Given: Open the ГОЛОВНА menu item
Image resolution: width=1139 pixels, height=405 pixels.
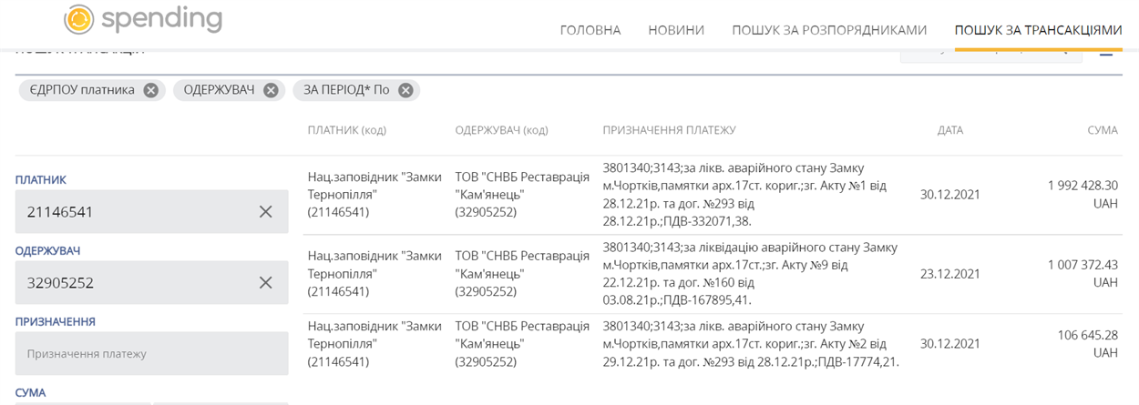Looking at the screenshot, I should 590,30.
